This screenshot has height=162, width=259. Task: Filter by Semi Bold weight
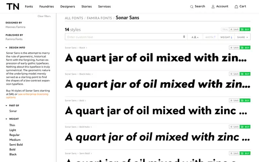pyautogui.click(x=16, y=145)
